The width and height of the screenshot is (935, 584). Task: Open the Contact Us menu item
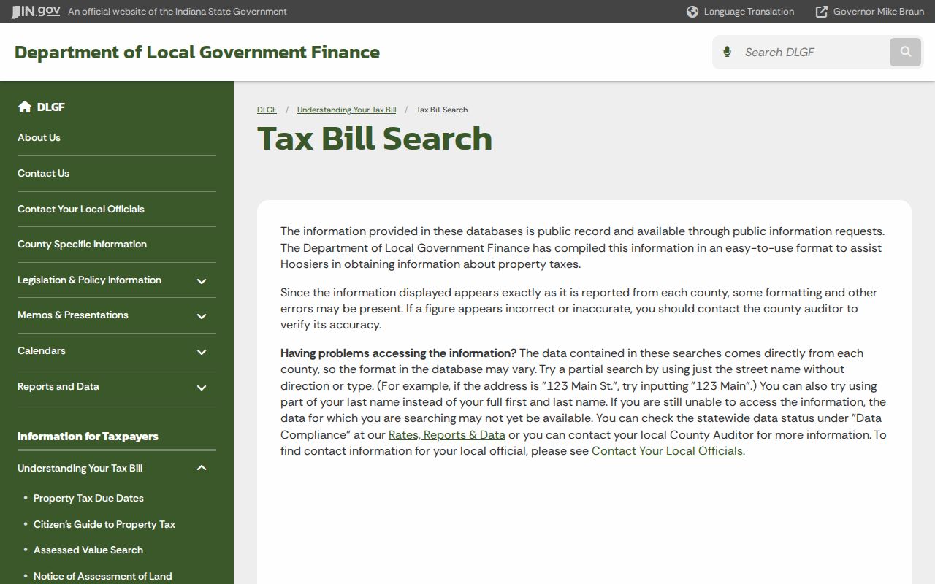(x=43, y=173)
